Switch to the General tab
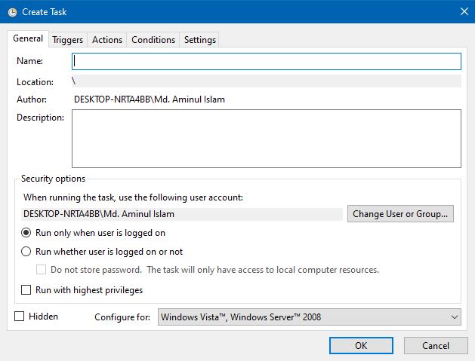475x361 pixels. pos(28,39)
